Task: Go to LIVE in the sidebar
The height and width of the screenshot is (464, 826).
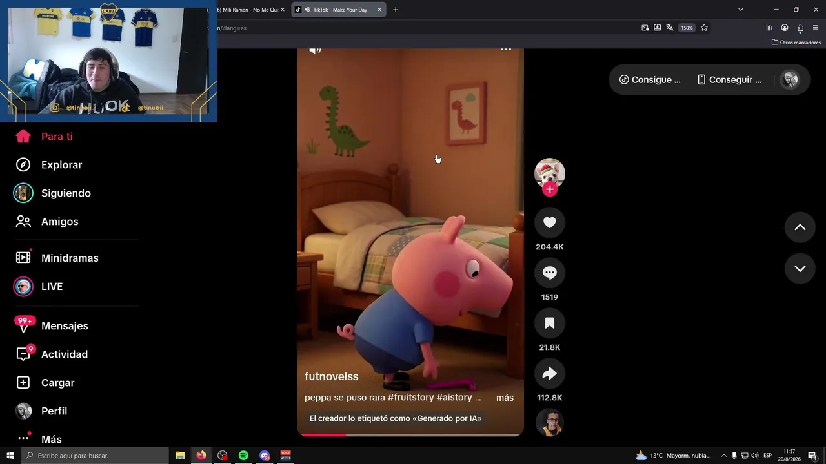Action: (x=39, y=286)
